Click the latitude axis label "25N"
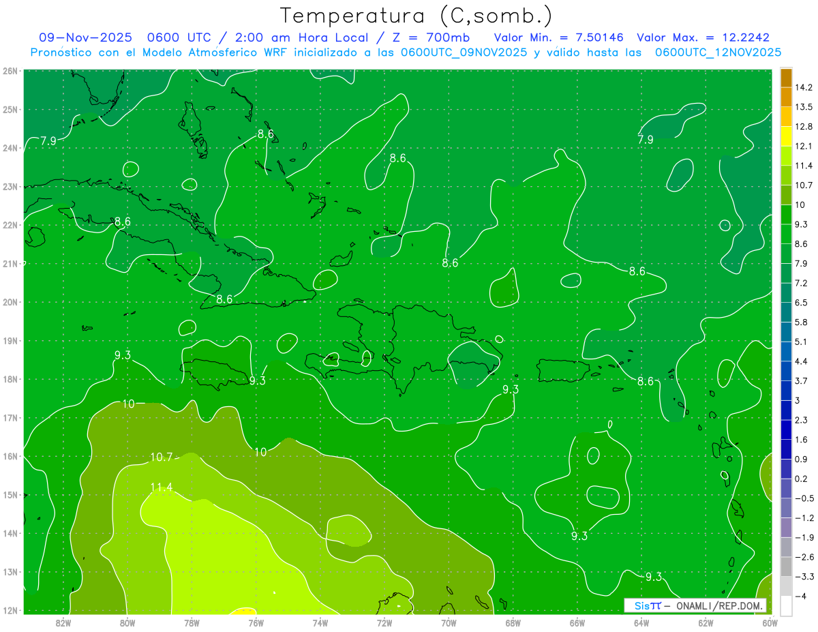This screenshot has width=818, height=632. [x=10, y=109]
